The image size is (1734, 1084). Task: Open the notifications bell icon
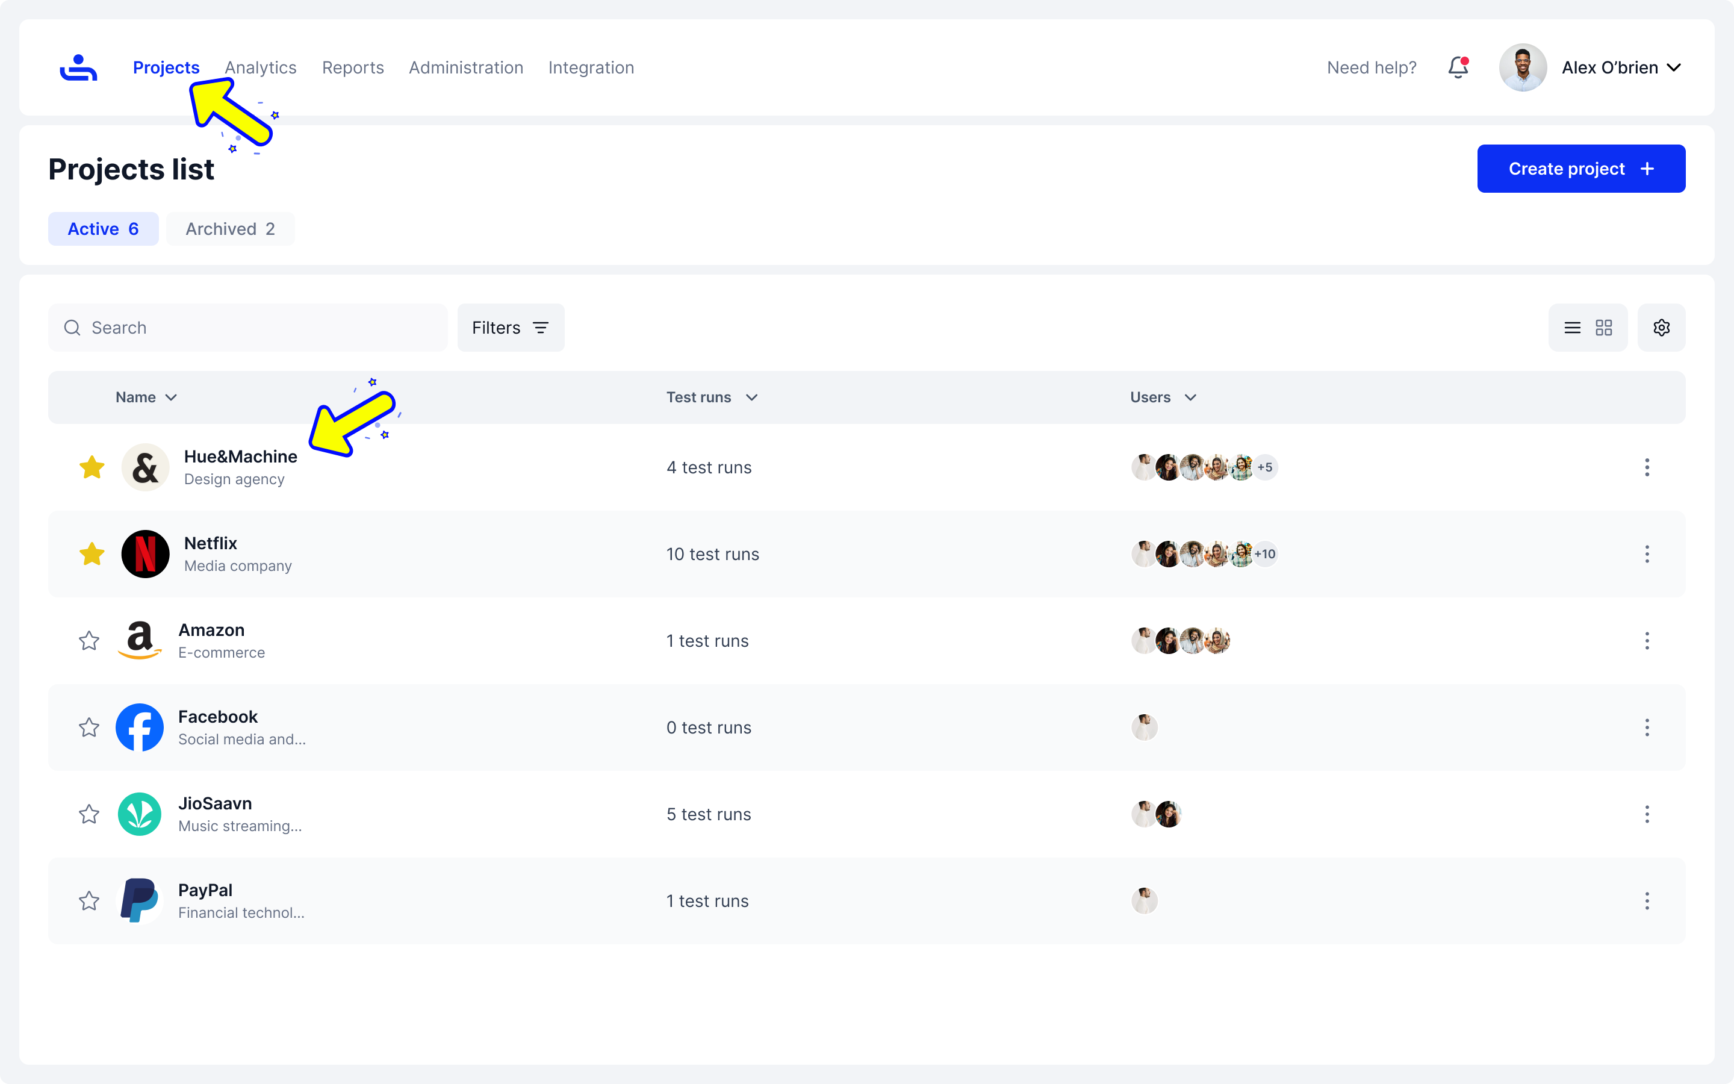[1458, 67]
